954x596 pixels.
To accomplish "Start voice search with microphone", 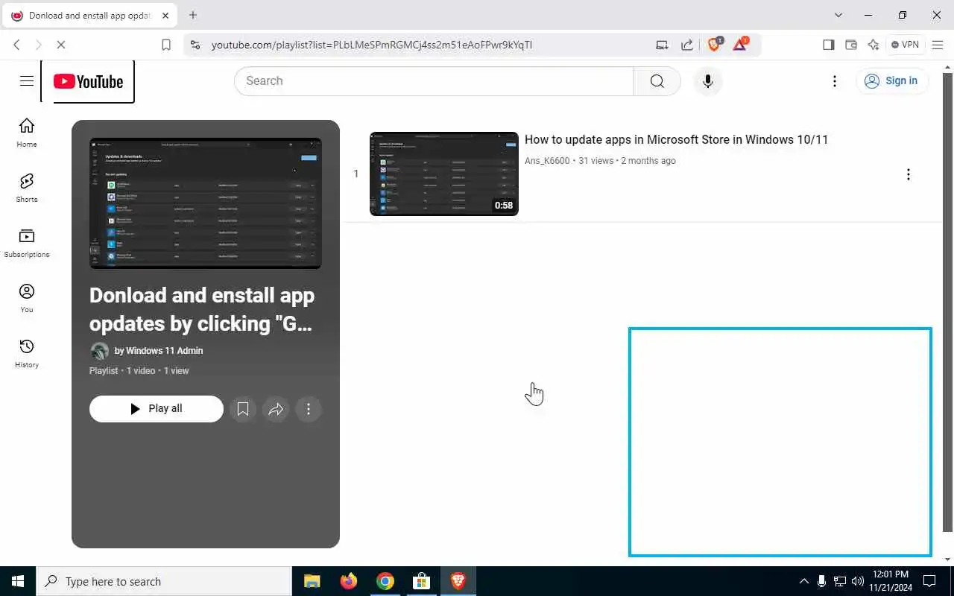I will (x=708, y=81).
